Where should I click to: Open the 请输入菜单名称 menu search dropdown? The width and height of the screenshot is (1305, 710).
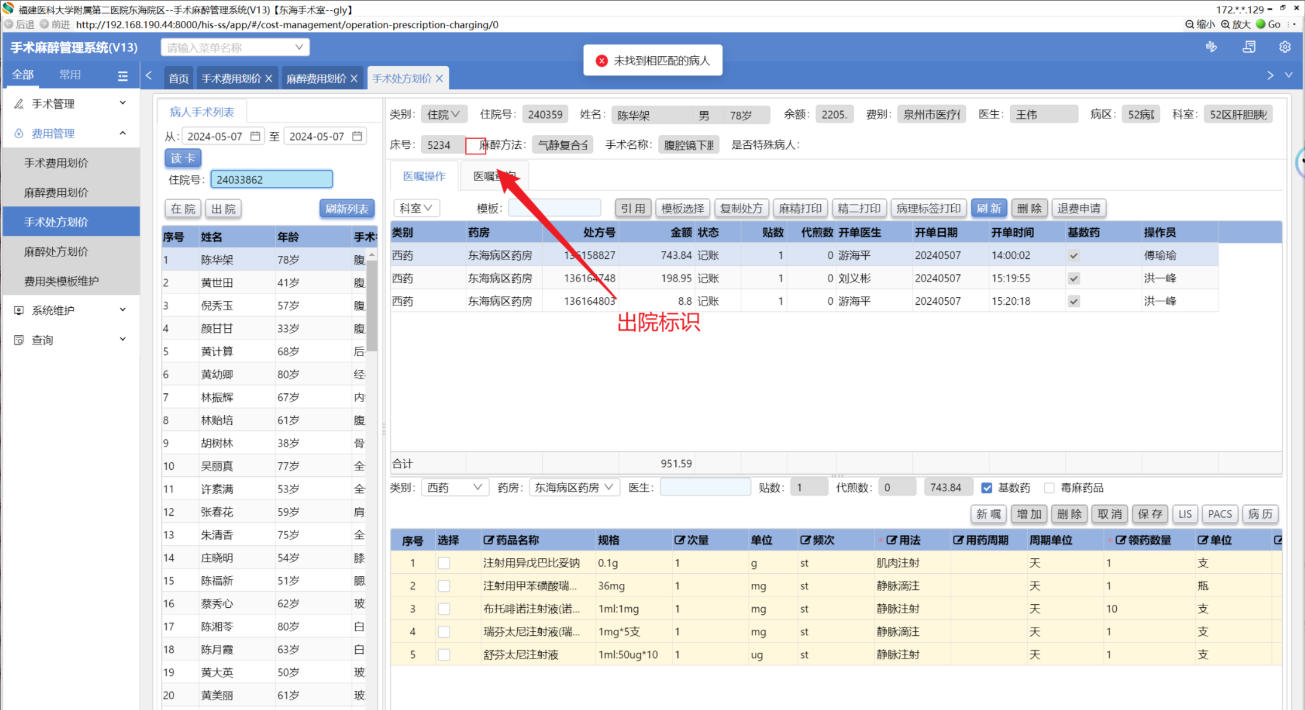click(x=235, y=47)
